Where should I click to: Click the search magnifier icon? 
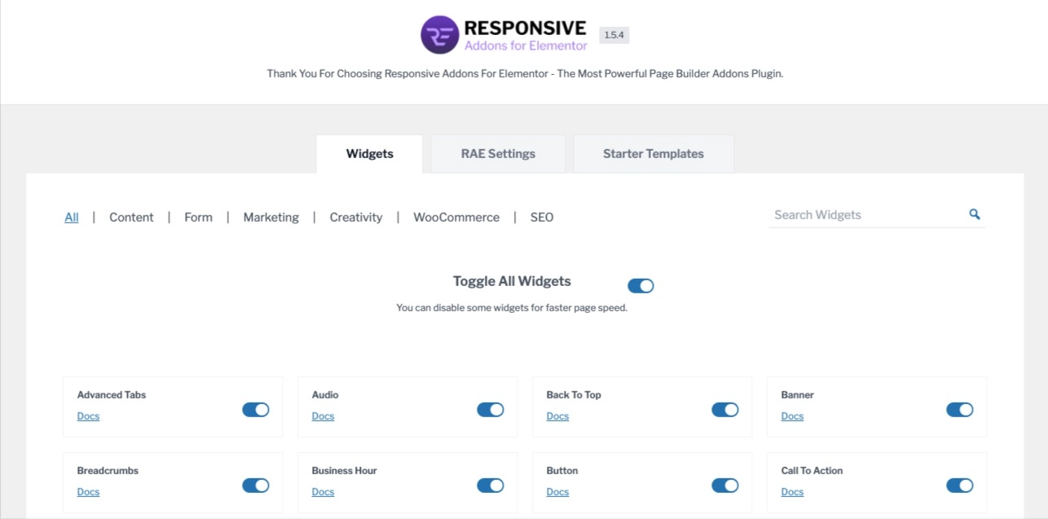pos(974,214)
